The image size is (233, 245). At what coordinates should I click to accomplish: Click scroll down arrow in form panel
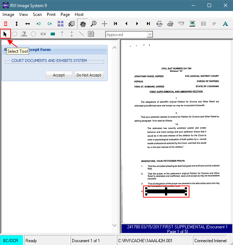tap(114, 225)
